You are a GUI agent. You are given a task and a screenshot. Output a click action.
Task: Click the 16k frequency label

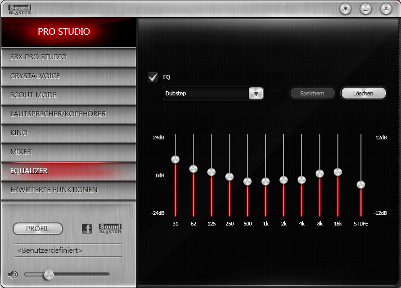pos(338,224)
